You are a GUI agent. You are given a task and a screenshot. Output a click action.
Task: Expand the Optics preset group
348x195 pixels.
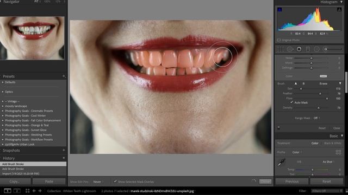pos(3,92)
